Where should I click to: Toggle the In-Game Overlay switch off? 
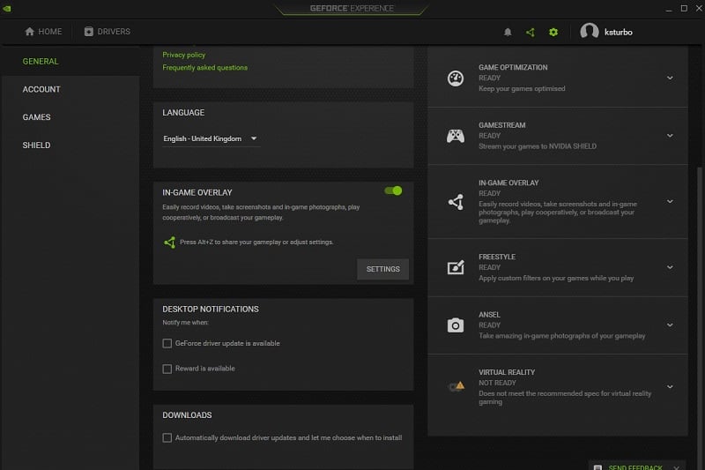coord(393,191)
